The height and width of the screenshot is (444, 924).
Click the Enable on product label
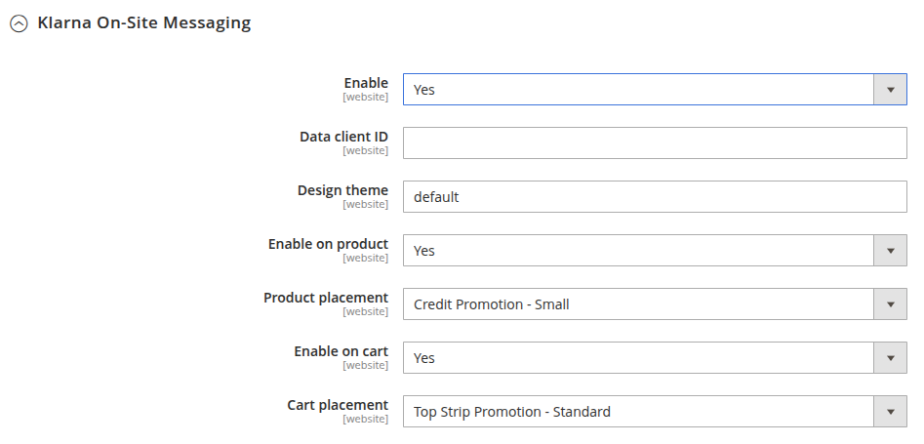[x=328, y=244]
